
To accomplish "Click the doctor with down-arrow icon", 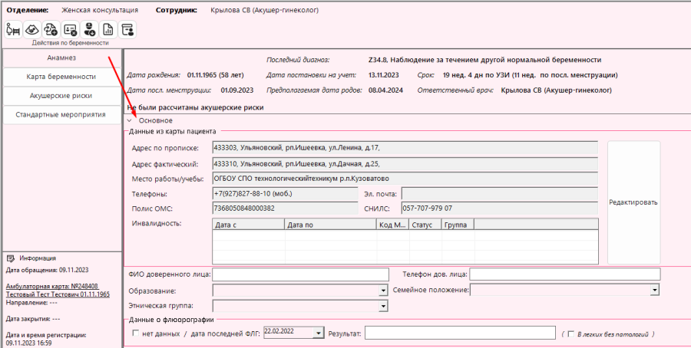I will point(89,29).
